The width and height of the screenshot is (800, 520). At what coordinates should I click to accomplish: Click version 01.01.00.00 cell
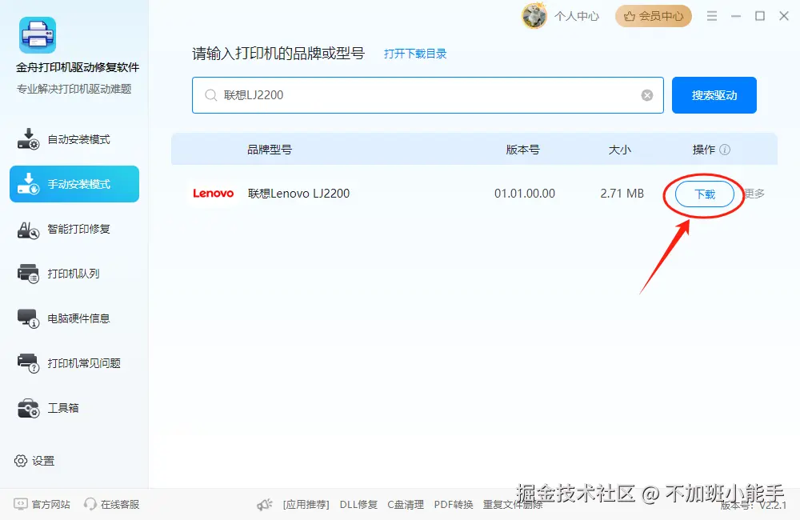(525, 194)
